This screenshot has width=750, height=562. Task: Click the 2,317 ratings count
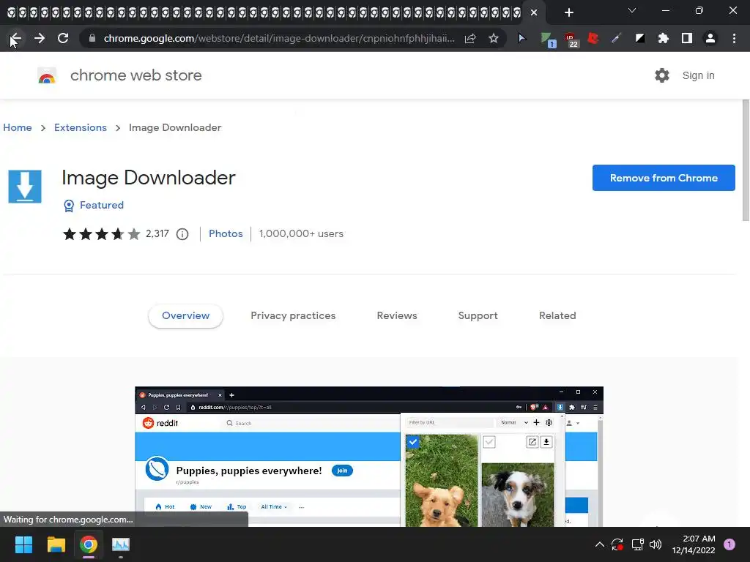click(x=157, y=233)
